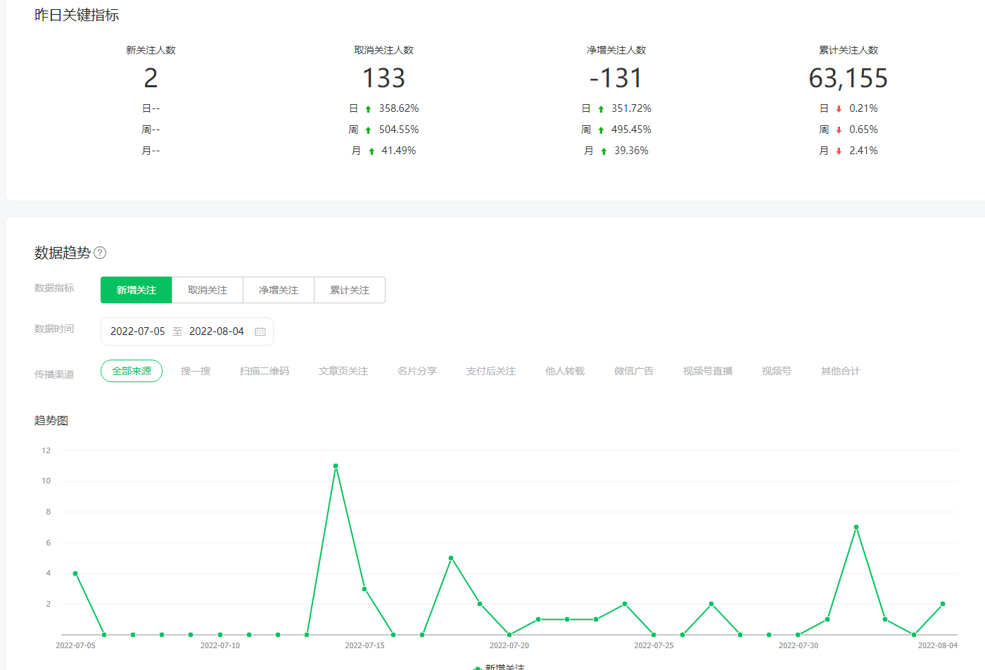Filter by 他人转载 channel
This screenshot has height=670, width=985.
(565, 371)
